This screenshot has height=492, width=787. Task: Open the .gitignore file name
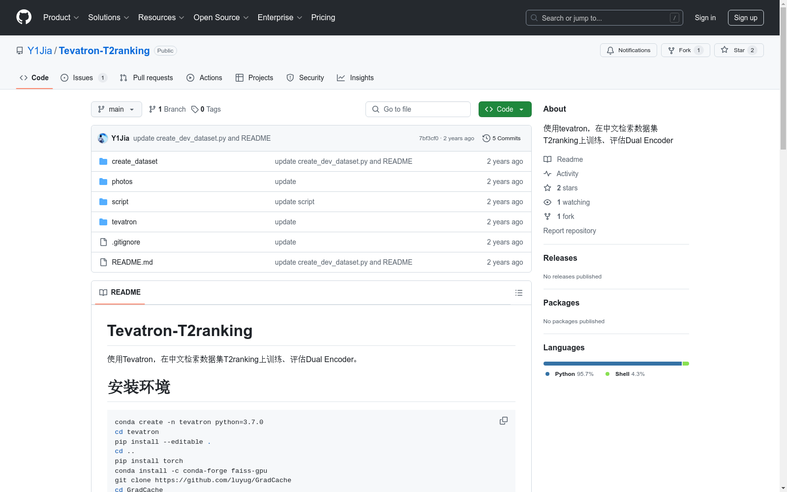coord(126,242)
